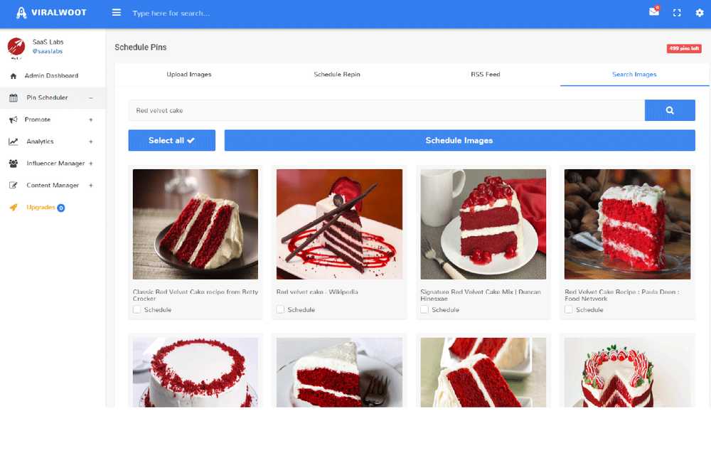Click the magnifier search button
711x453 pixels.
click(670, 110)
